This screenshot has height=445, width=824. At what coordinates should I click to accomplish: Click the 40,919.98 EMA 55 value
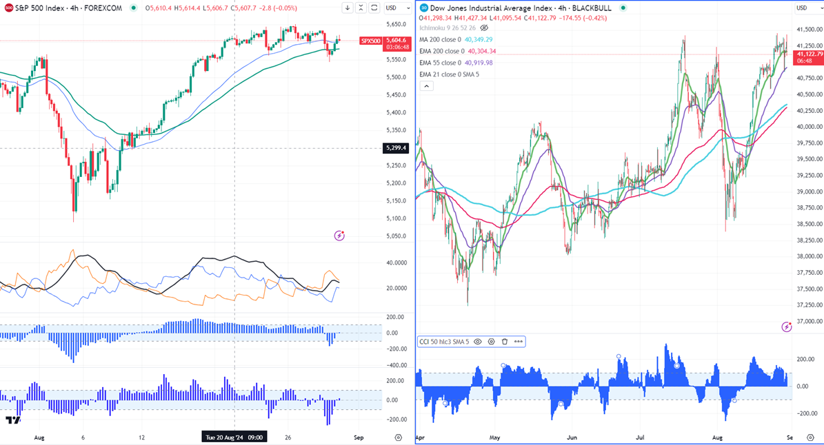479,63
